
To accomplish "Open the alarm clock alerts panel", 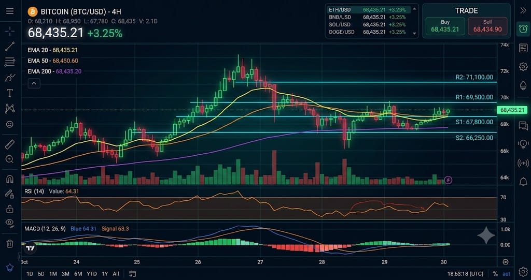I will tap(523, 29).
